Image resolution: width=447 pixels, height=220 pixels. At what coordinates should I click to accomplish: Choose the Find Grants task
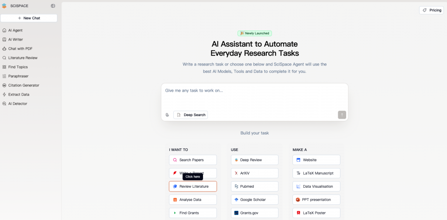coord(193,213)
